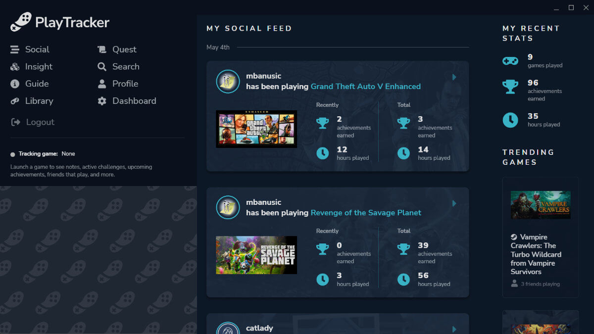
Task: Expand the catlady post arrow
Action: point(454,329)
